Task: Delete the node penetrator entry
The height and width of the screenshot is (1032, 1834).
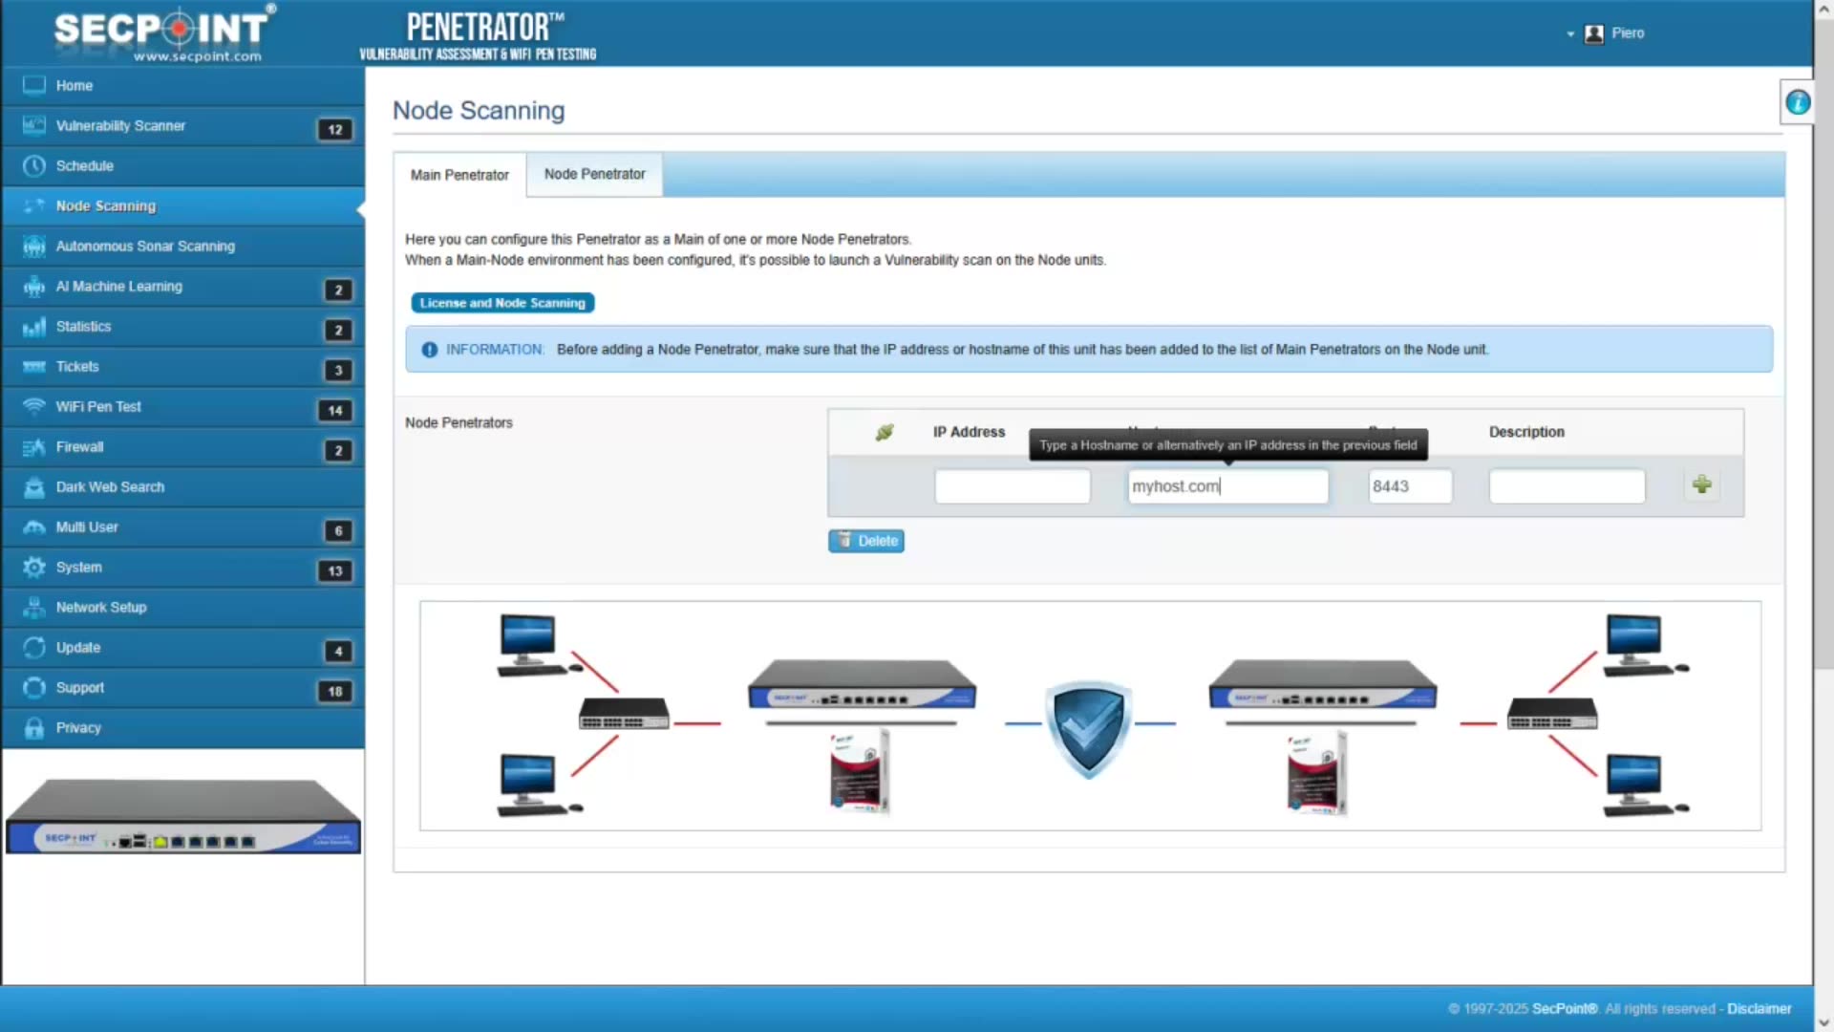Action: [x=865, y=540]
